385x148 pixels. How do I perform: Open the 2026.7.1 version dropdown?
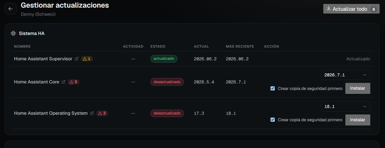click(x=345, y=75)
